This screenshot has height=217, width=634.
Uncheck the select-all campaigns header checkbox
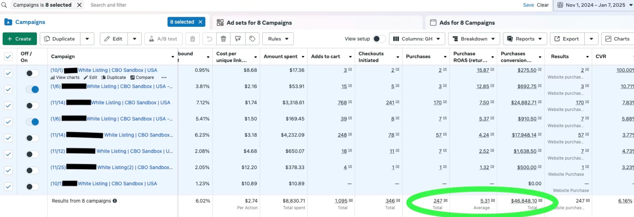(x=8, y=57)
